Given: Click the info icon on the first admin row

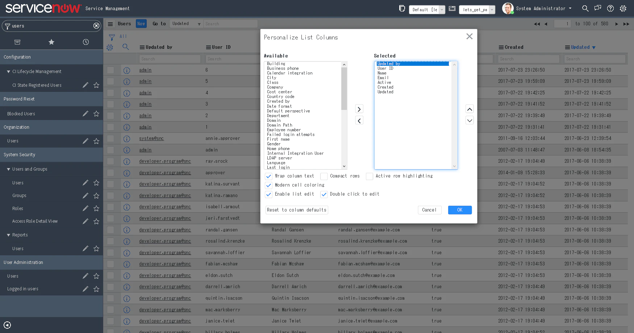Looking at the screenshot, I should point(127,70).
